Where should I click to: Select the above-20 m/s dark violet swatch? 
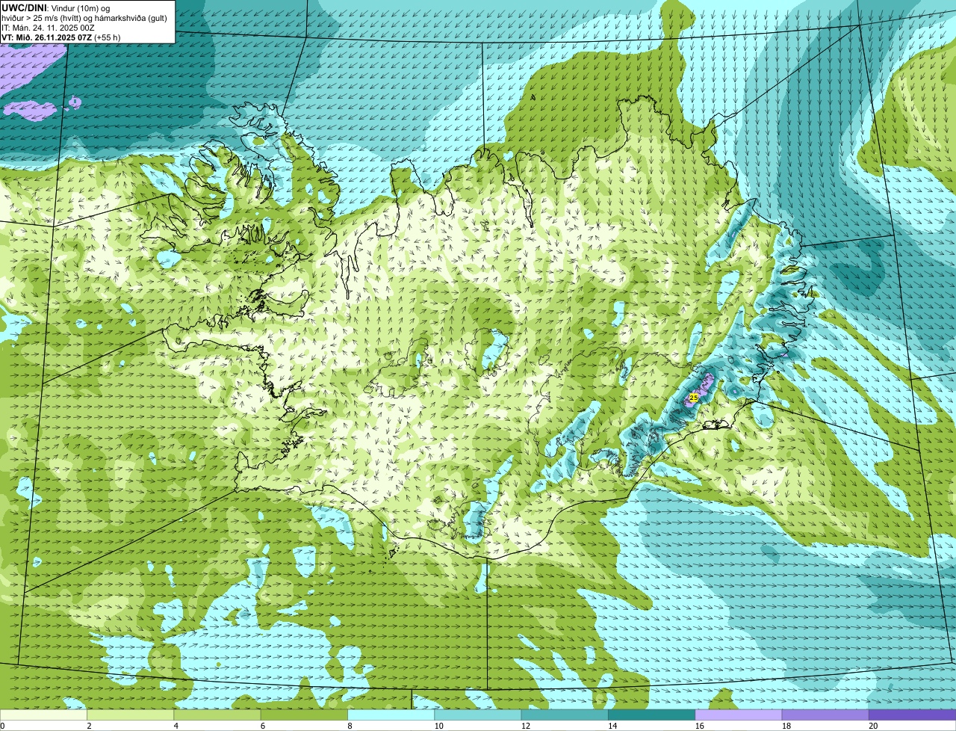coord(912,715)
